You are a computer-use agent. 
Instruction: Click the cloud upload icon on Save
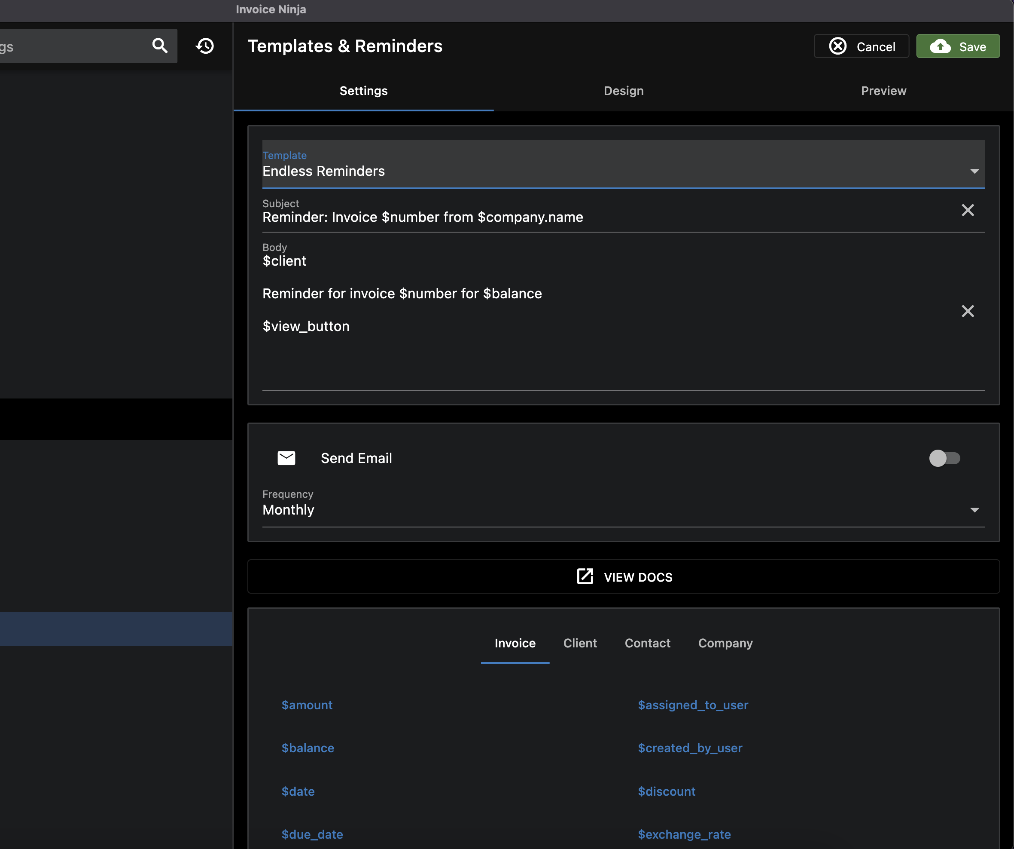click(x=940, y=46)
